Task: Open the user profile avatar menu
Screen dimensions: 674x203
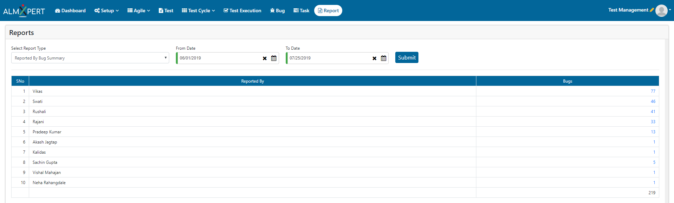Action: tap(662, 10)
